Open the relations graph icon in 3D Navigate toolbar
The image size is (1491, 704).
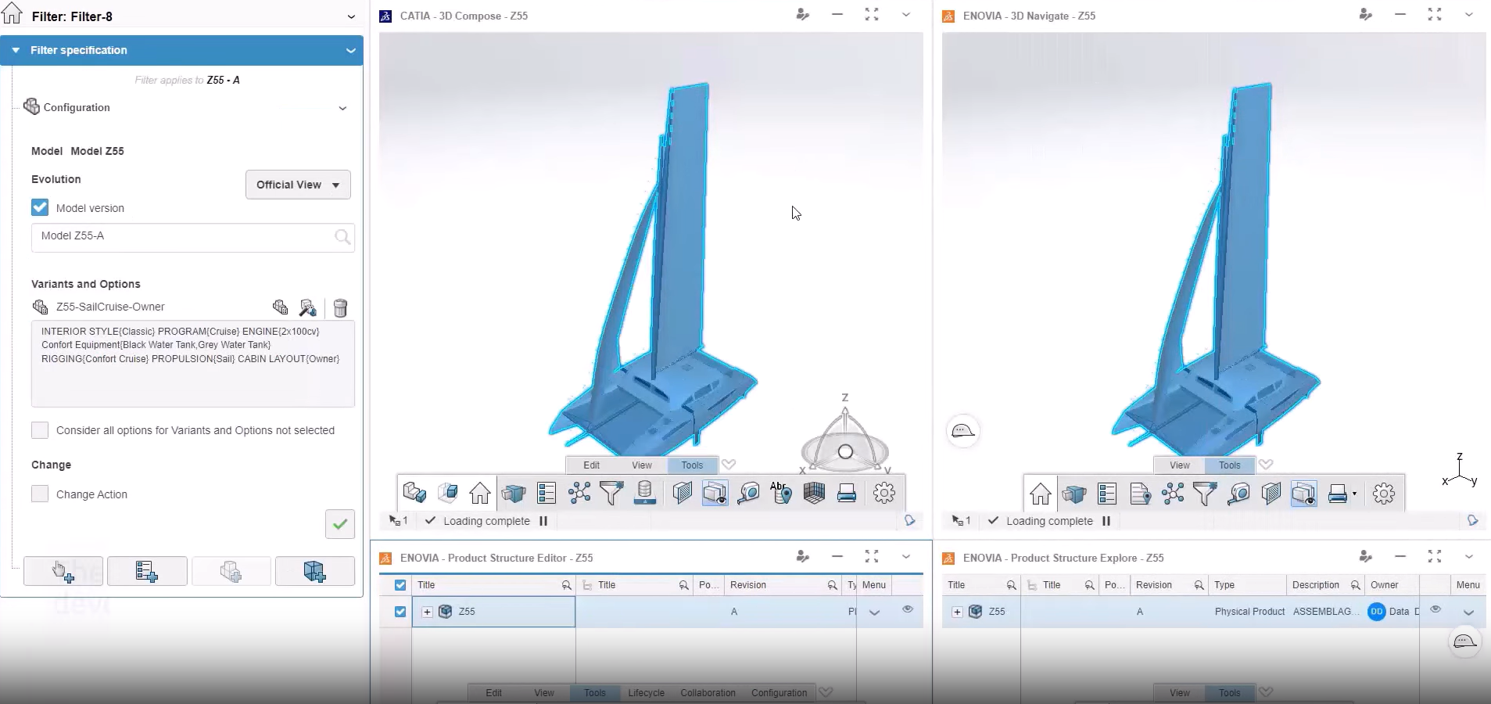tap(1173, 494)
